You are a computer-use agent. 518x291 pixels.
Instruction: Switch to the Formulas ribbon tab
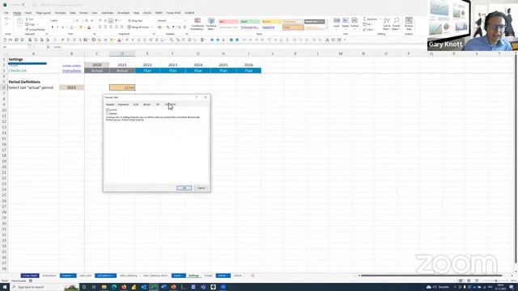point(60,13)
